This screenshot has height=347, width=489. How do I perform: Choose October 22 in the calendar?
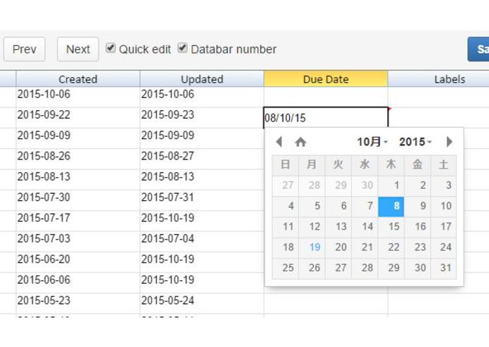pyautogui.click(x=391, y=247)
